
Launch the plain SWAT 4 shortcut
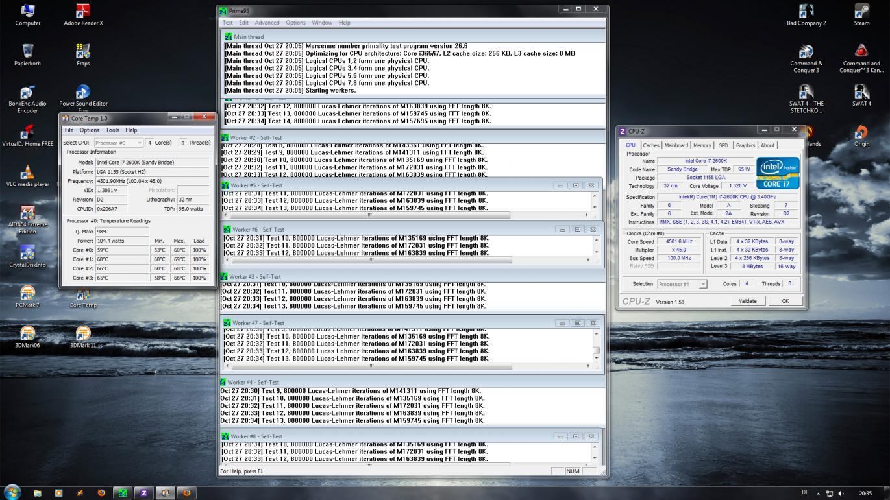[861, 95]
